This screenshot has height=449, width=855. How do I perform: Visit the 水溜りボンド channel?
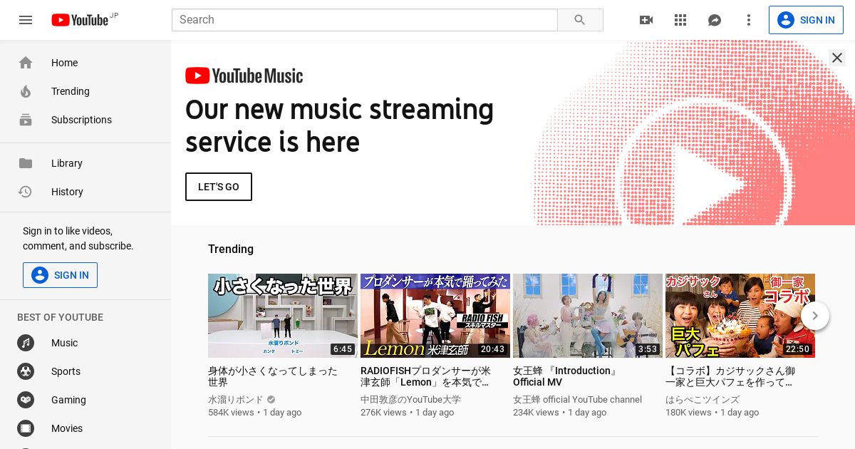click(x=236, y=400)
